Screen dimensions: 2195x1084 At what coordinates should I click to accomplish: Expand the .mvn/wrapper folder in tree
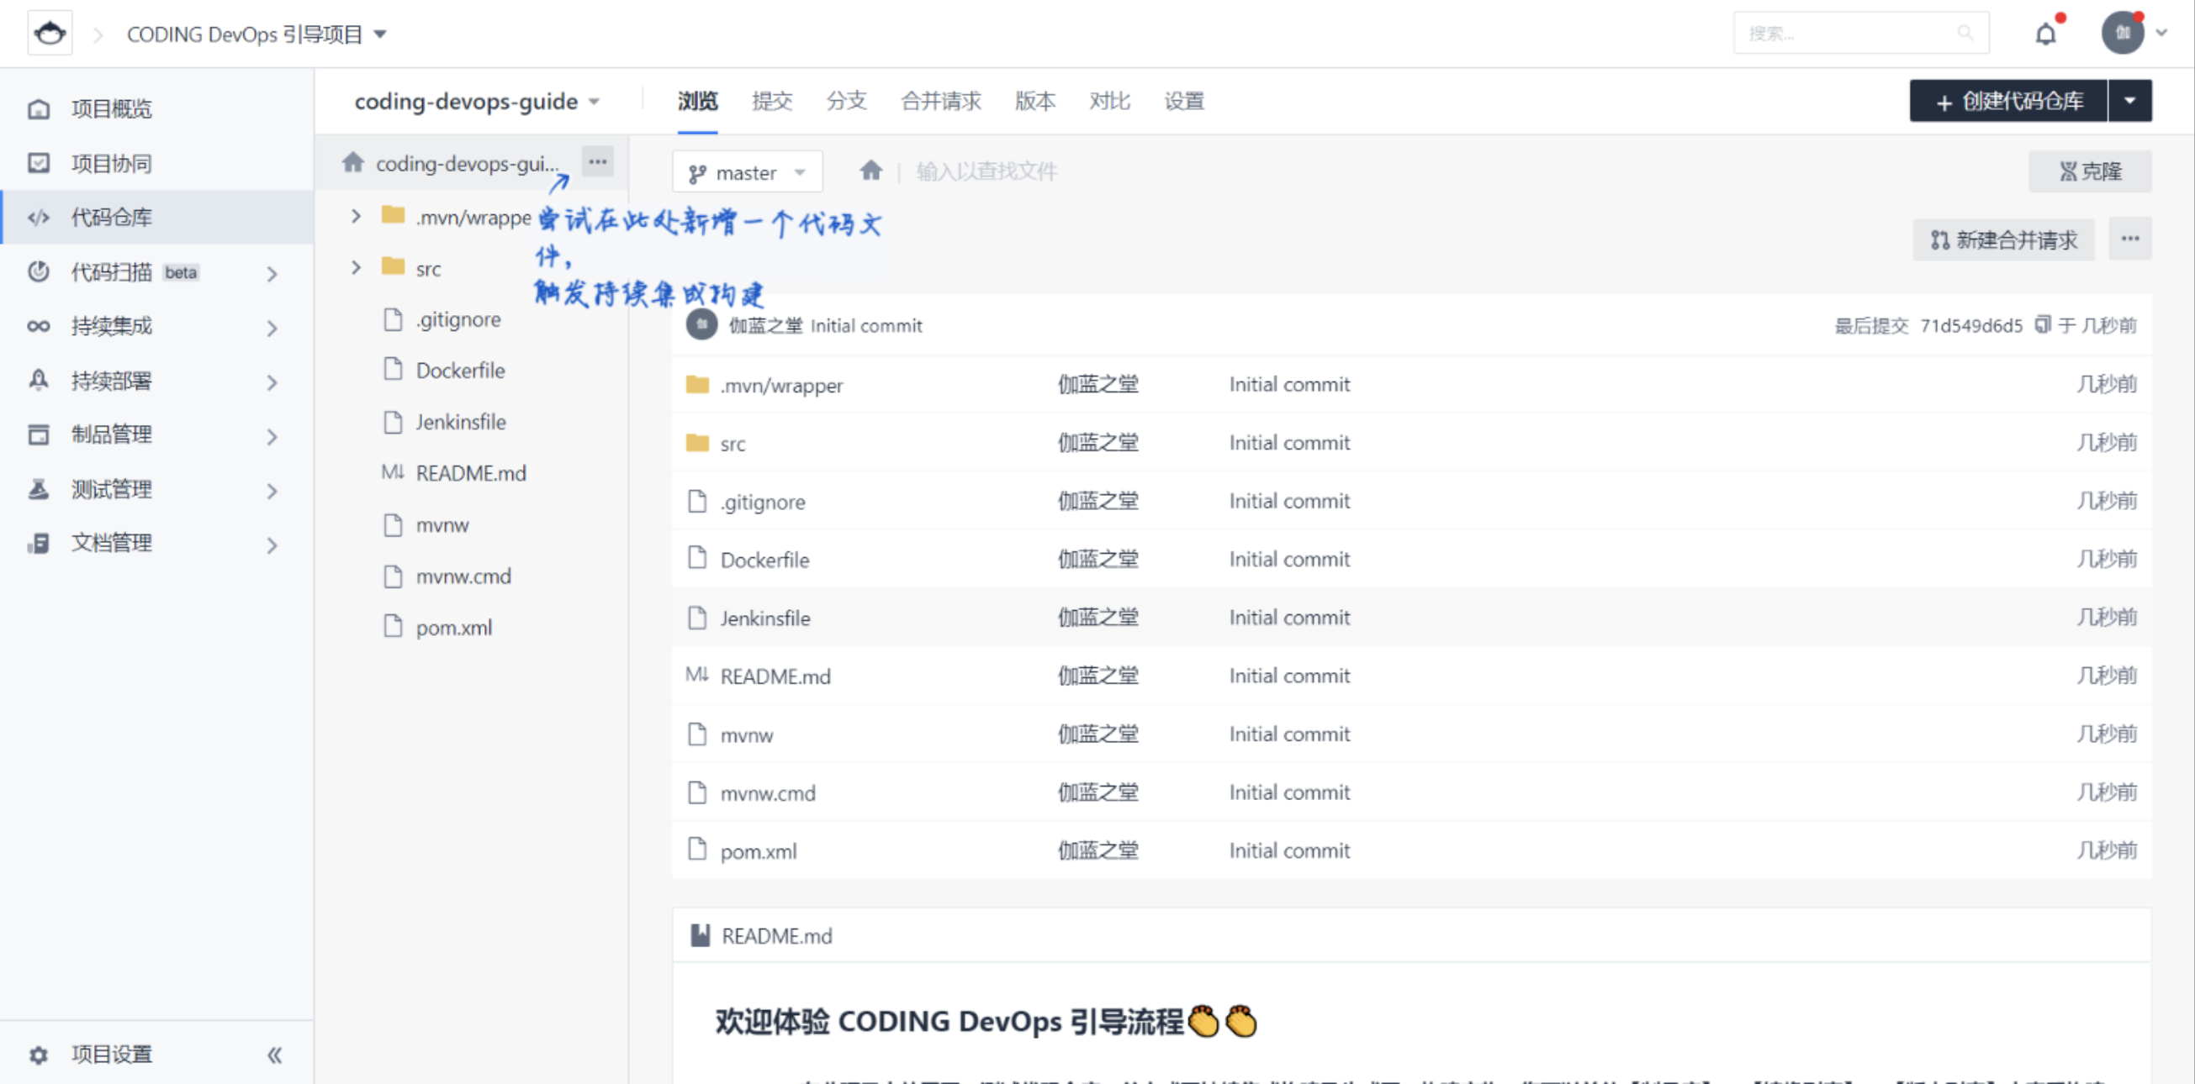coord(357,216)
